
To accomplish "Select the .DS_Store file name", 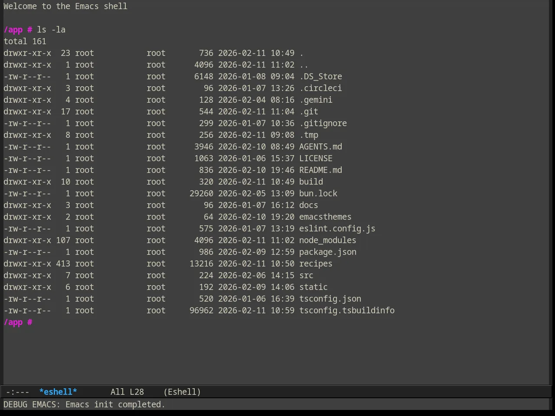I will [320, 76].
